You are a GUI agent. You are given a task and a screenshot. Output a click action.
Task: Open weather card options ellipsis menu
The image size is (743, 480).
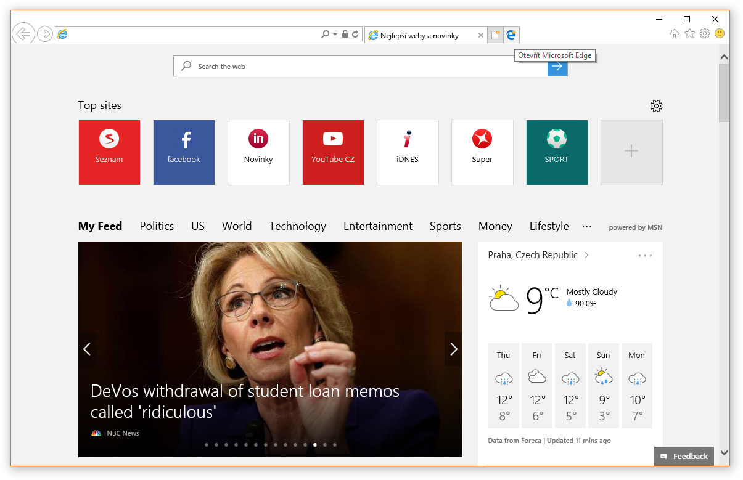click(645, 256)
